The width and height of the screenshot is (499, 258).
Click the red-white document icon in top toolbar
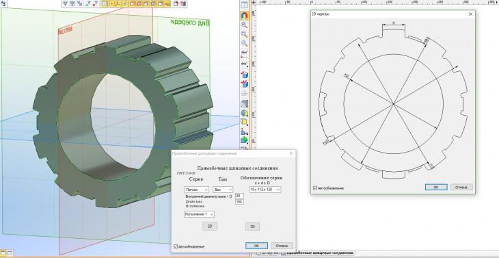[176, 4]
